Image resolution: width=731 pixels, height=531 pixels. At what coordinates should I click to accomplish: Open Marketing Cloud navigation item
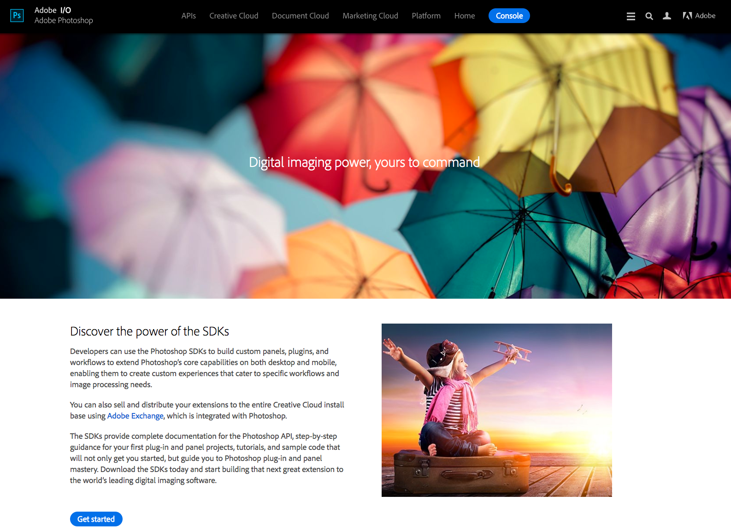[x=370, y=16]
